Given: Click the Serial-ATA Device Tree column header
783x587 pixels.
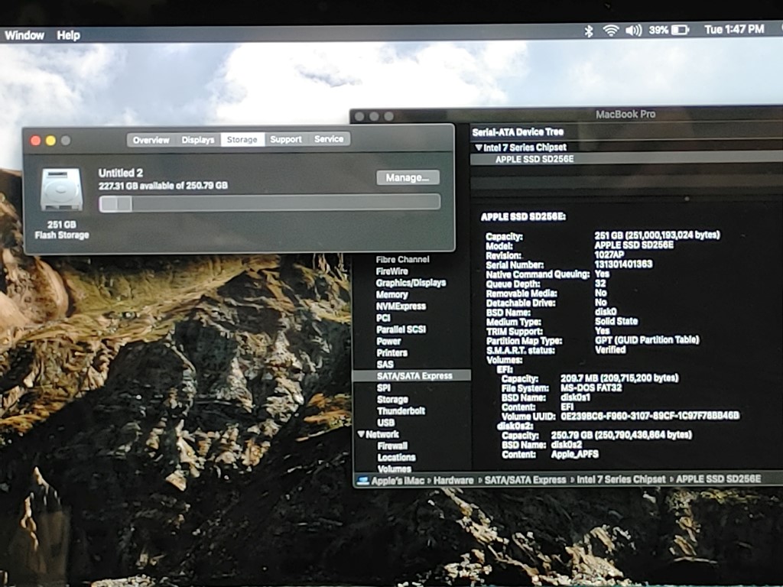Looking at the screenshot, I should tap(518, 132).
